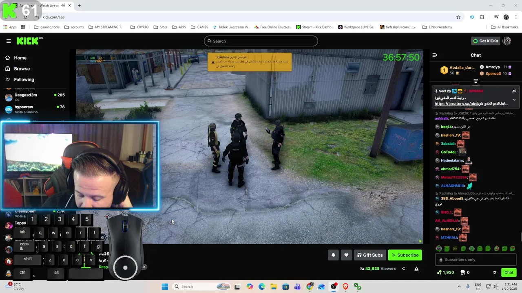Screen dimensions: 522x293
Task: Open the CRYPTO bookmark folder
Action: pos(139,27)
